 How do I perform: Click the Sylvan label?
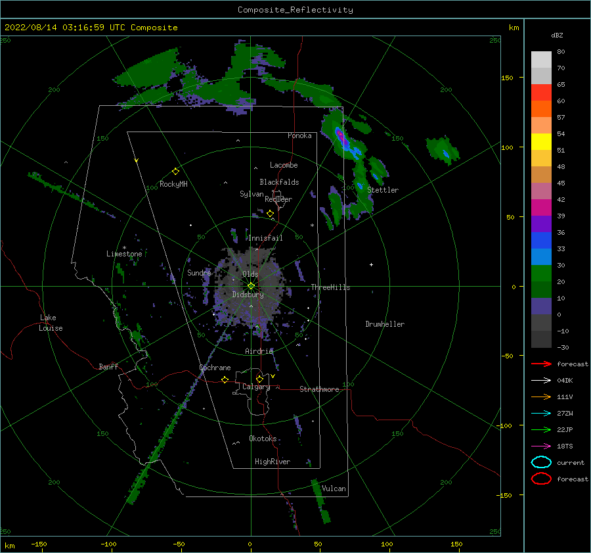[x=252, y=194]
